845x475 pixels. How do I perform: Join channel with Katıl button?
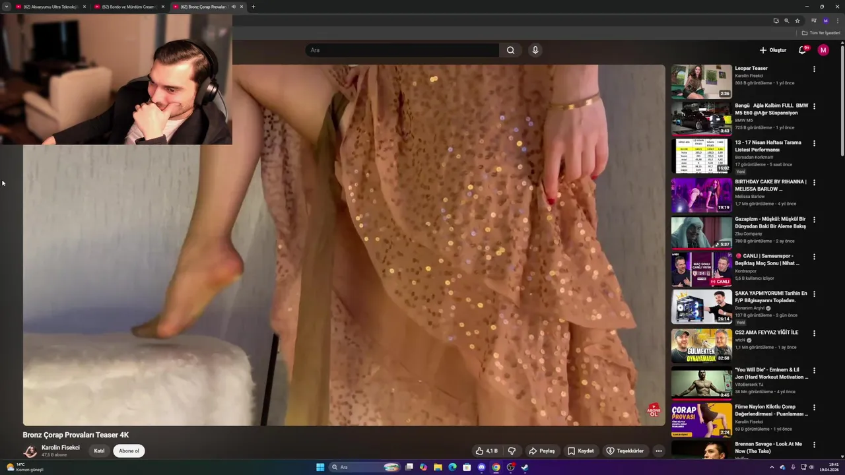[x=99, y=451]
